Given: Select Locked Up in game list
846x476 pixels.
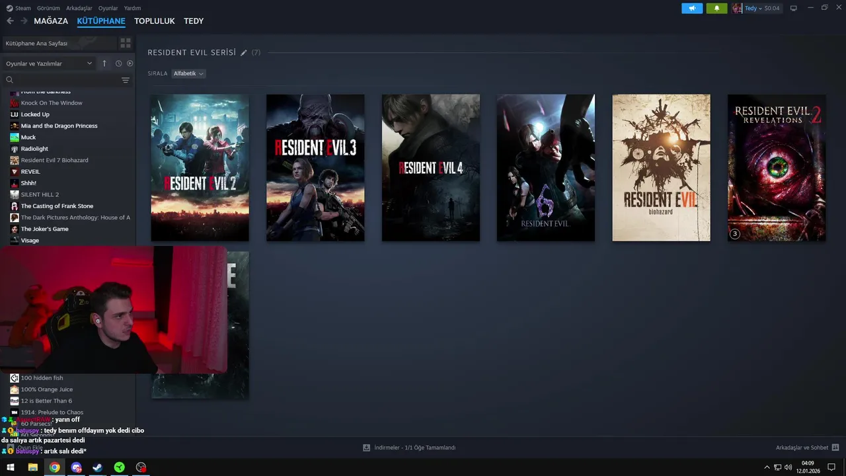Looking at the screenshot, I should pos(35,114).
